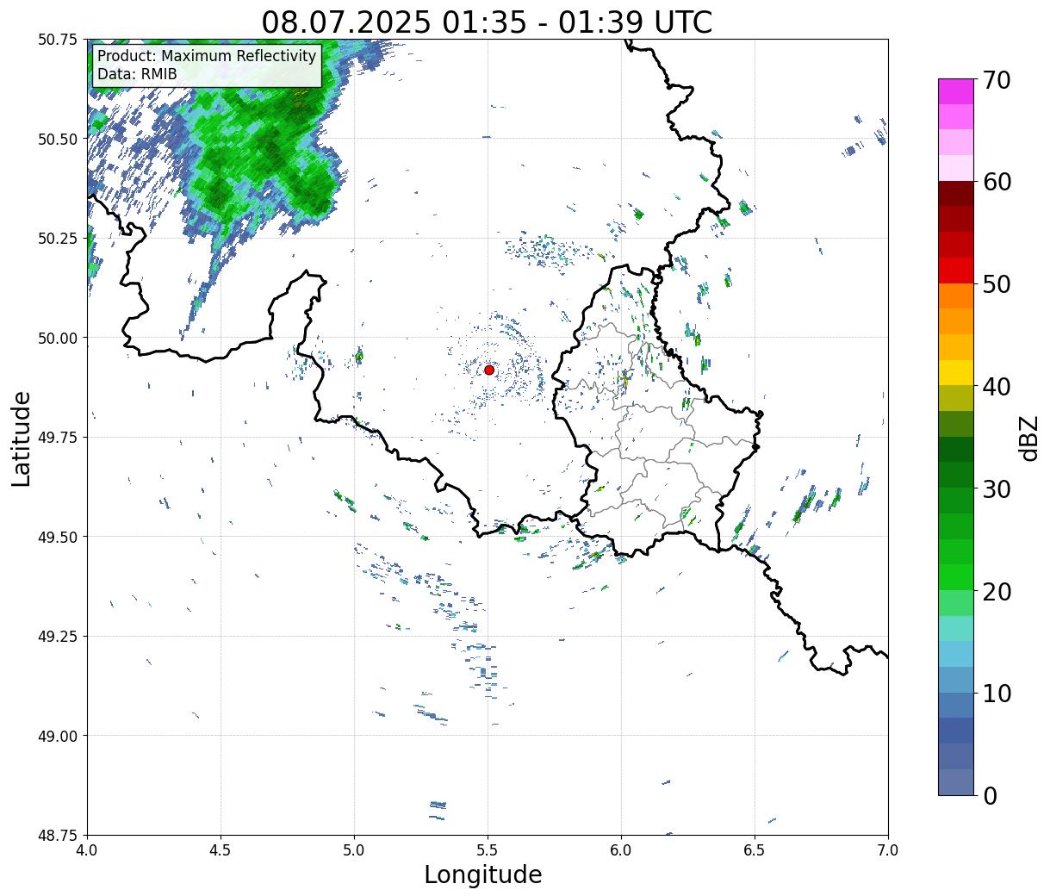Click the plot title with date and time

487,22
